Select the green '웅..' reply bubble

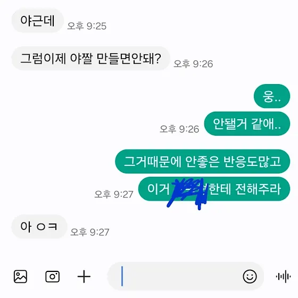pos(272,96)
